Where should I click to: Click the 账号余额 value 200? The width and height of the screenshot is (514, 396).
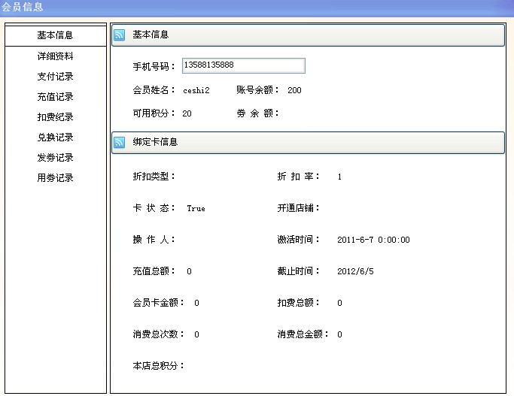294,91
